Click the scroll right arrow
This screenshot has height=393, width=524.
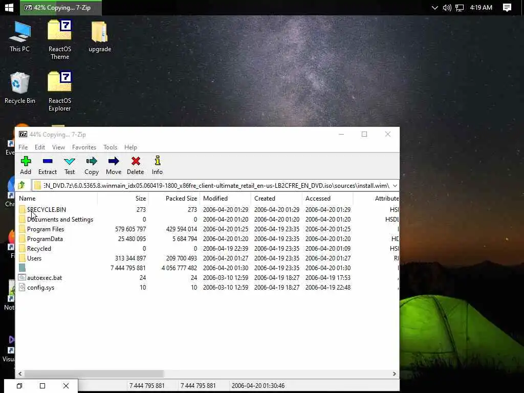coord(395,374)
